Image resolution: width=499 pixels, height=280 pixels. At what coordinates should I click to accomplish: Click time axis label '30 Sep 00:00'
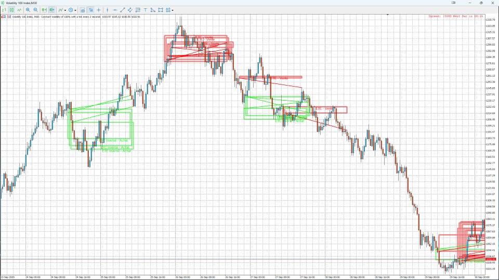(x=482, y=277)
